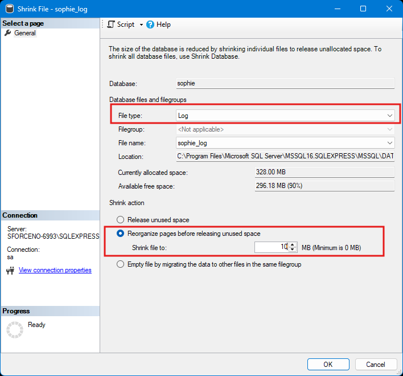
Task: Click the Script toolbar icon
Action: (111, 24)
